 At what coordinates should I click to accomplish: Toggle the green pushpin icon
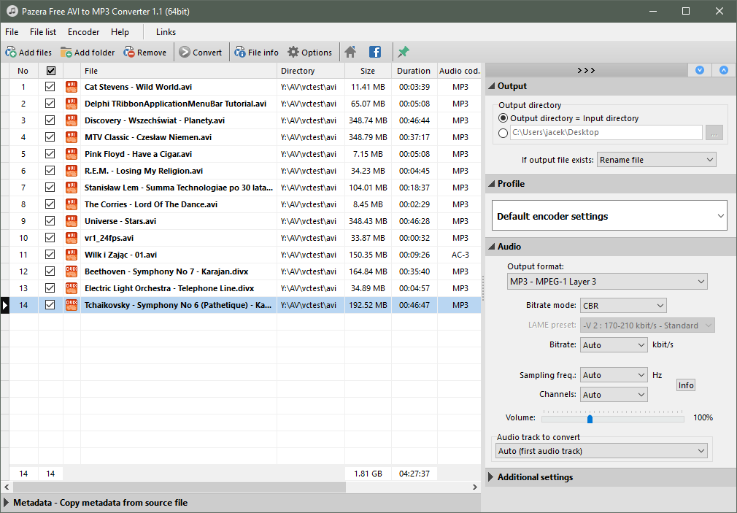pos(404,53)
